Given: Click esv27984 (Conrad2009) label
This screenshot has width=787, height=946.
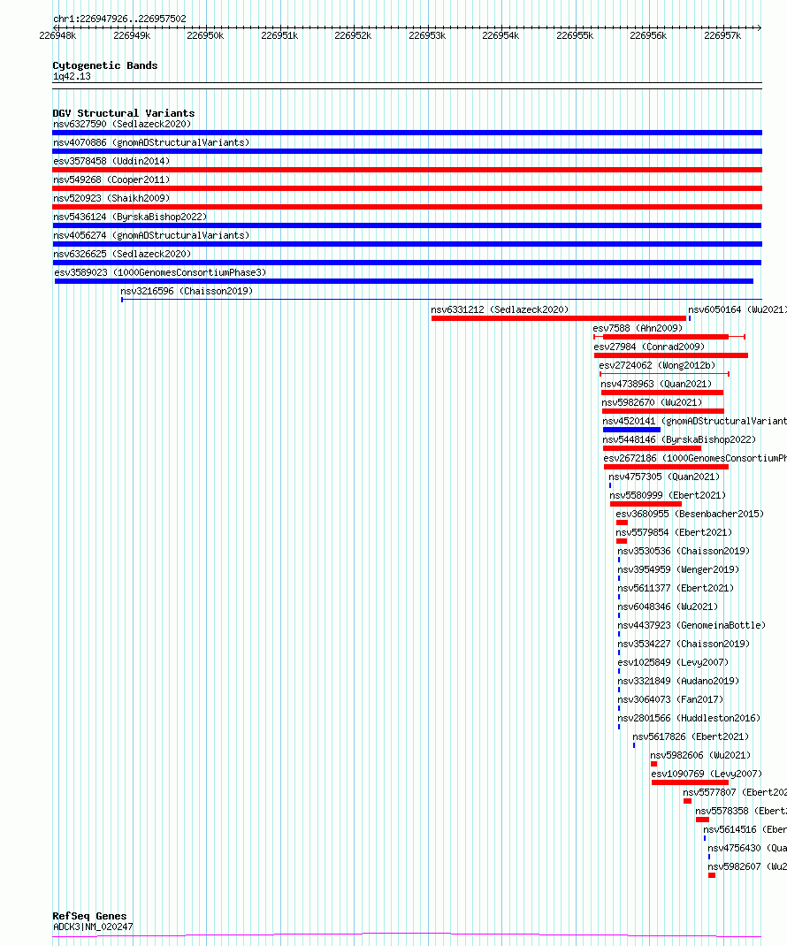Looking at the screenshot, I should [649, 347].
